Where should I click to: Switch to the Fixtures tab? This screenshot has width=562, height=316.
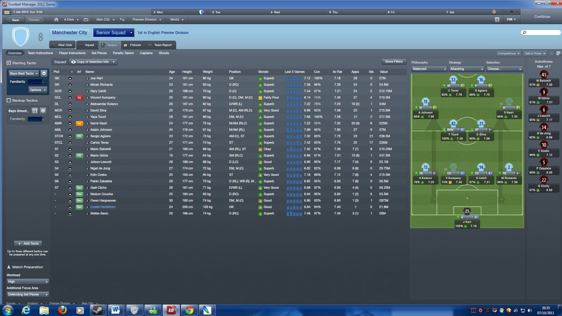tap(133, 45)
